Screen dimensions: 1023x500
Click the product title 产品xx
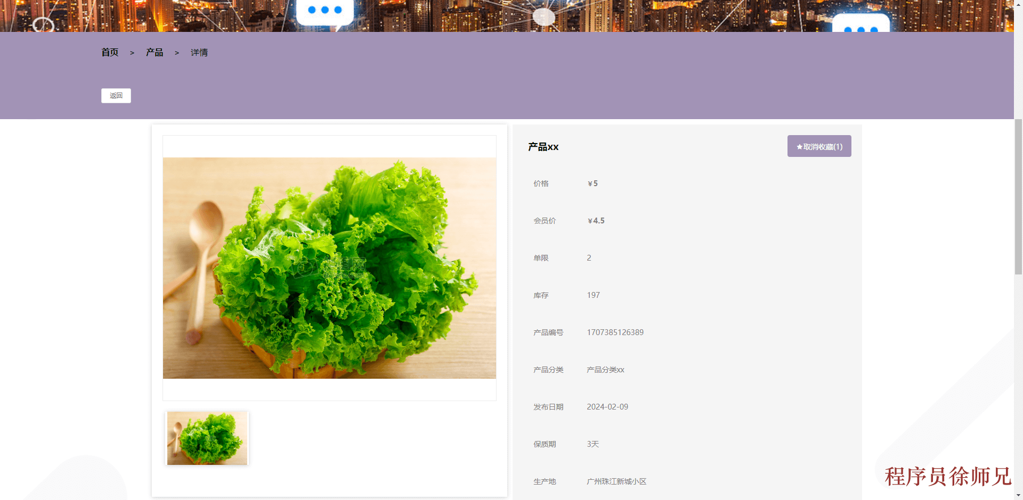click(x=543, y=147)
